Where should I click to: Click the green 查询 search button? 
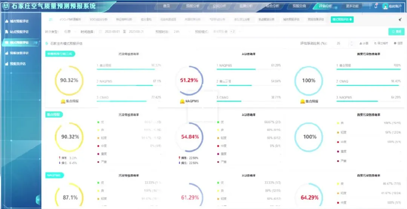click(396, 32)
